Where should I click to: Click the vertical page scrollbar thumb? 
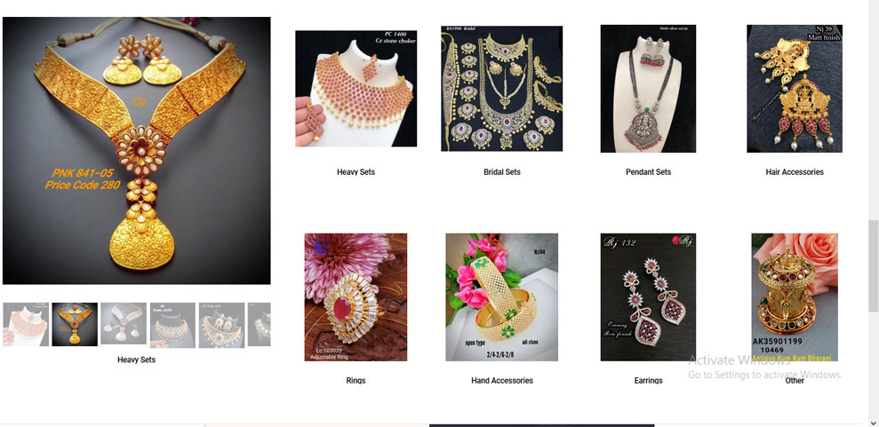click(873, 265)
